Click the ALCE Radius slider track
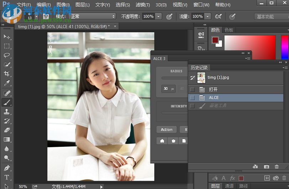289x189 pixels. pos(175,78)
